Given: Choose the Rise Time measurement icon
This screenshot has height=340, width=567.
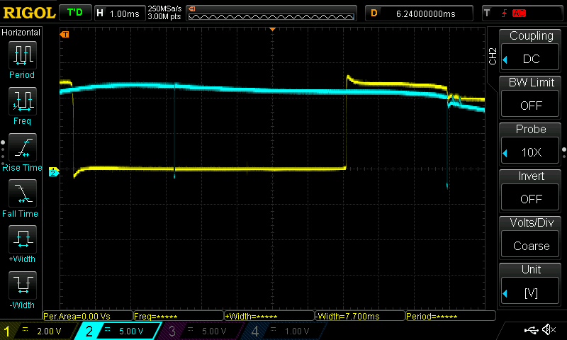Looking at the screenshot, I should point(22,148).
